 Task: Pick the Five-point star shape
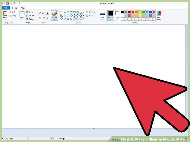point(68,19)
